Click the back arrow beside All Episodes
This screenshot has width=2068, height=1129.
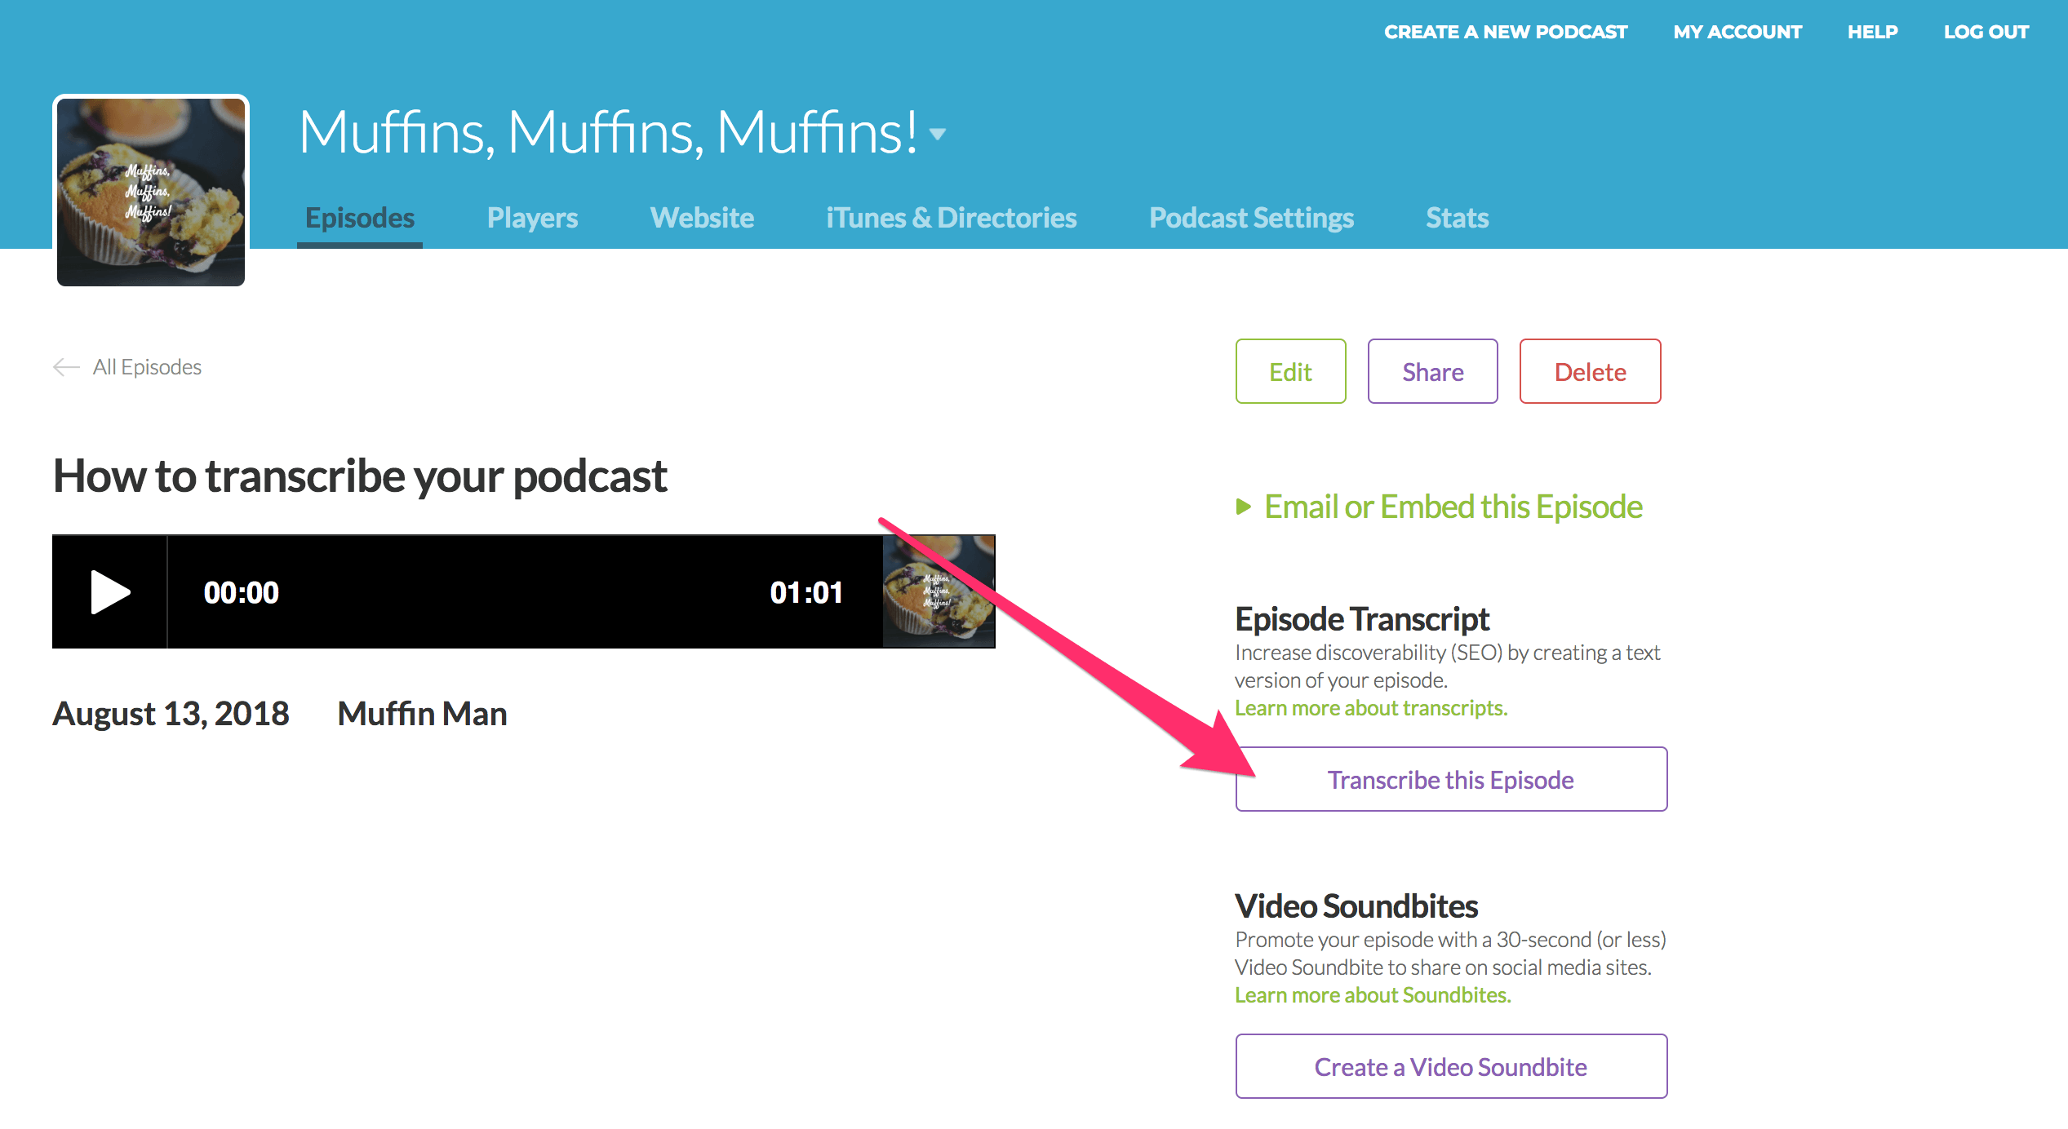[66, 367]
